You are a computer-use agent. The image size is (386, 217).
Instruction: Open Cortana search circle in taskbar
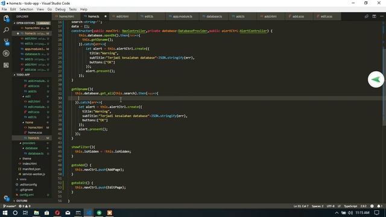pyautogui.click(x=15, y=213)
